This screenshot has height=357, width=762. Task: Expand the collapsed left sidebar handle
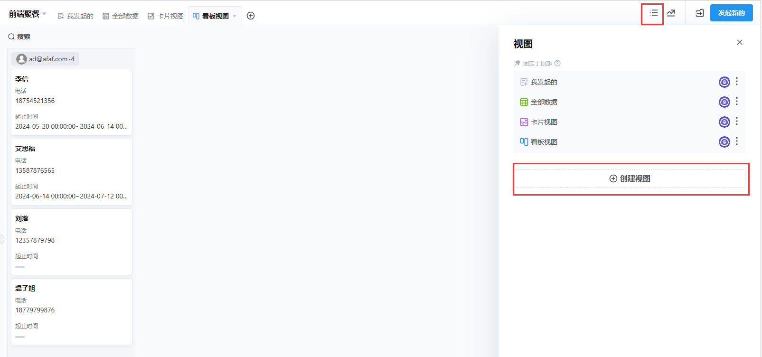coord(2,239)
